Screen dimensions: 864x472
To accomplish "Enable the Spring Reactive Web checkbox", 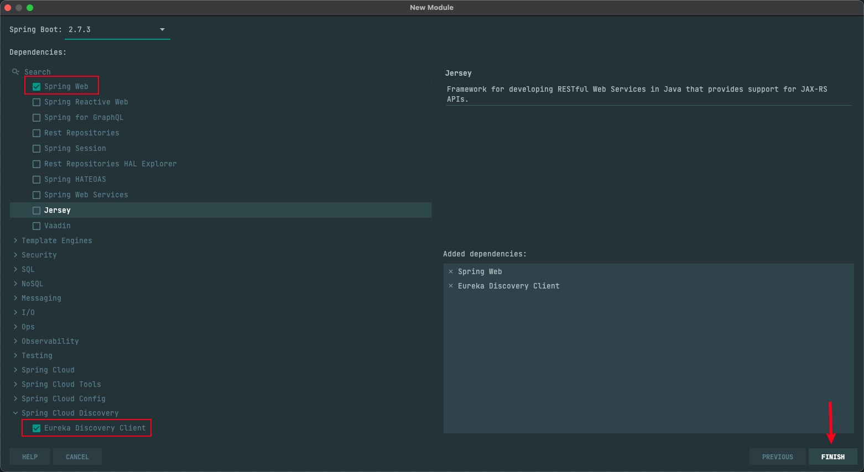I will pyautogui.click(x=37, y=102).
